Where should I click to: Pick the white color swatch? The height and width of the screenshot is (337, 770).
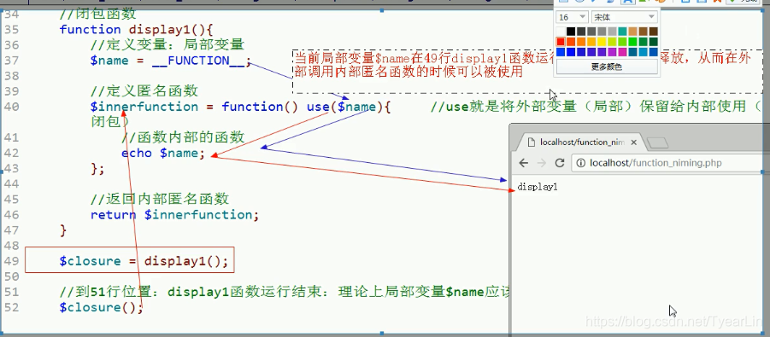[561, 32]
